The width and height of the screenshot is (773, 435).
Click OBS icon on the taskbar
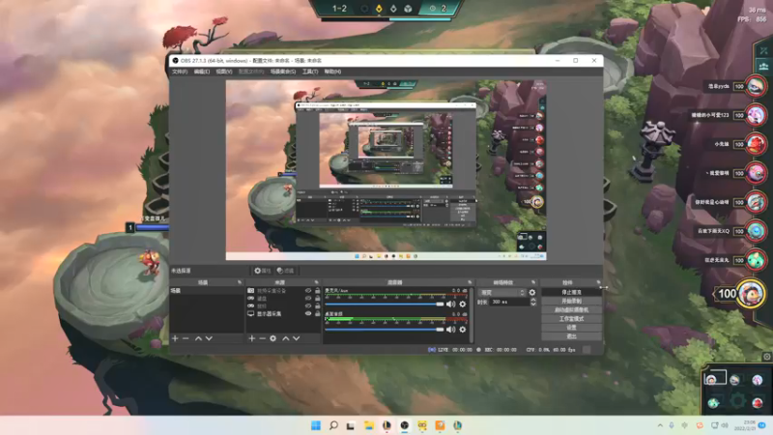(x=404, y=425)
